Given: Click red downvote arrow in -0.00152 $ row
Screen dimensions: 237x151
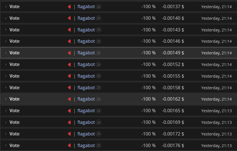Looking at the screenshot, I should pos(69,65).
